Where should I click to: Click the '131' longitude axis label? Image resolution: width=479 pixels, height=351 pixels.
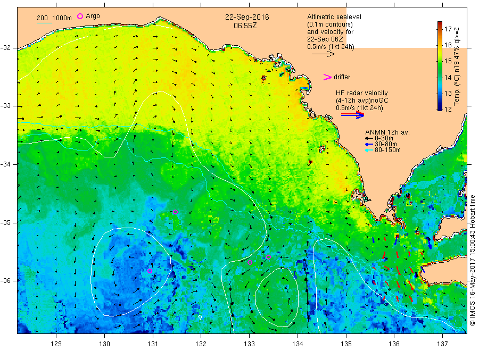pyautogui.click(x=153, y=344)
